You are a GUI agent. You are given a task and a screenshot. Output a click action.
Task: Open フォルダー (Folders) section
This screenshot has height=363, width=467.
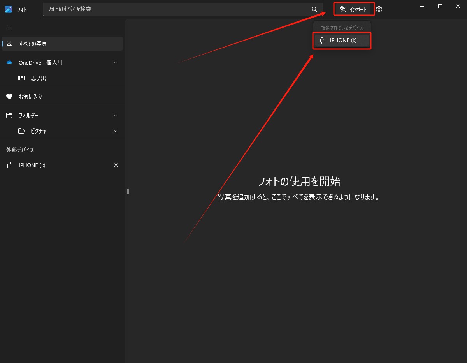point(62,115)
